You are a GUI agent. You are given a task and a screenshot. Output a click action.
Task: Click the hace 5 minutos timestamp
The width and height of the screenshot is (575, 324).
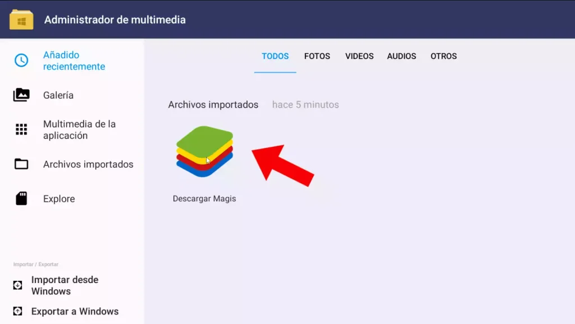(305, 105)
